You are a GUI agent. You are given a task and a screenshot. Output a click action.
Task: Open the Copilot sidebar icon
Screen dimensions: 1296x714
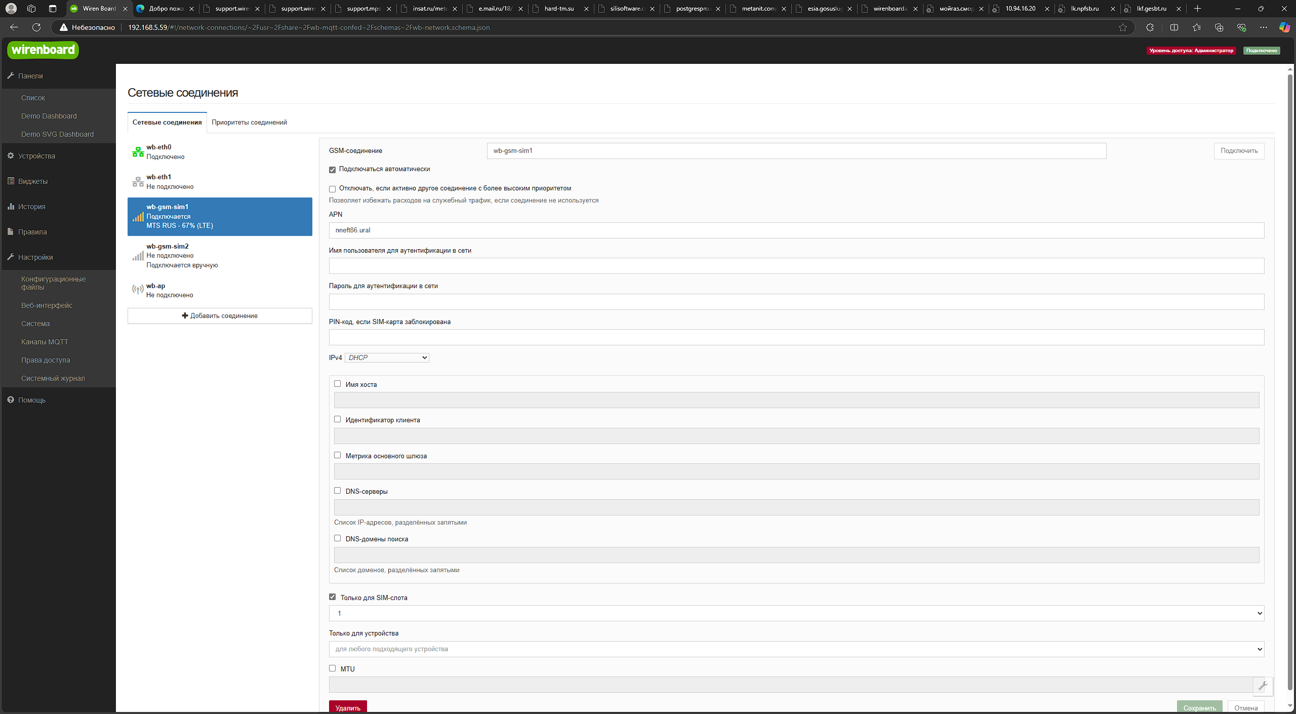(x=1284, y=27)
